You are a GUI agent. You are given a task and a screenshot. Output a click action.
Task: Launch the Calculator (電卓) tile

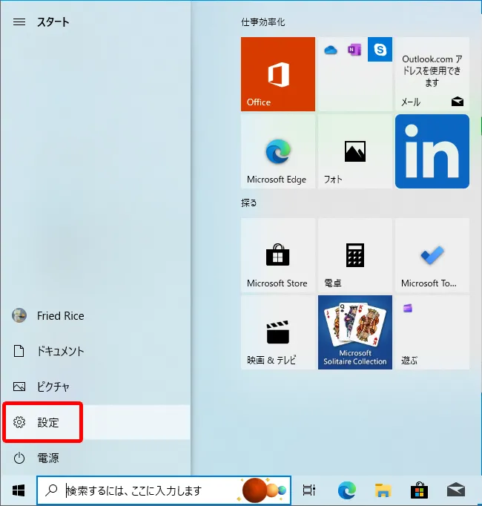355,255
